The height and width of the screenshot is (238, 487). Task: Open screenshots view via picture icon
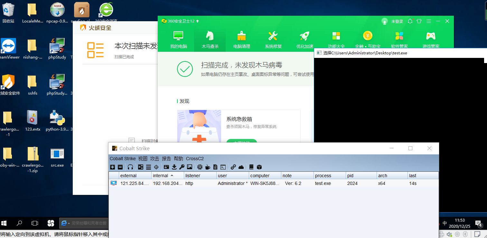[190, 167]
